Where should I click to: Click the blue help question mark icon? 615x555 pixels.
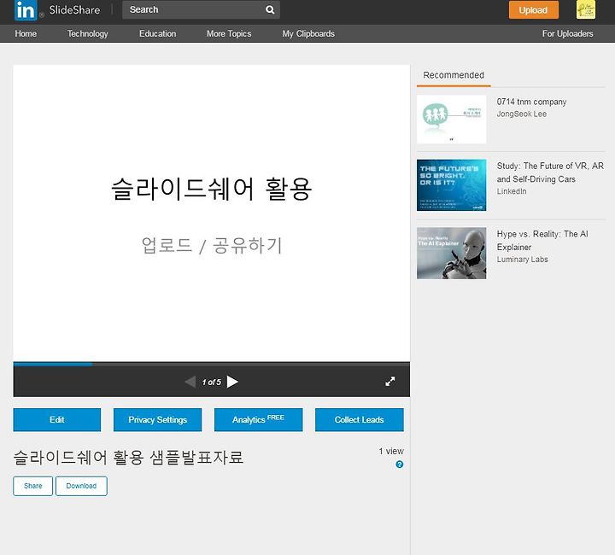tap(399, 464)
